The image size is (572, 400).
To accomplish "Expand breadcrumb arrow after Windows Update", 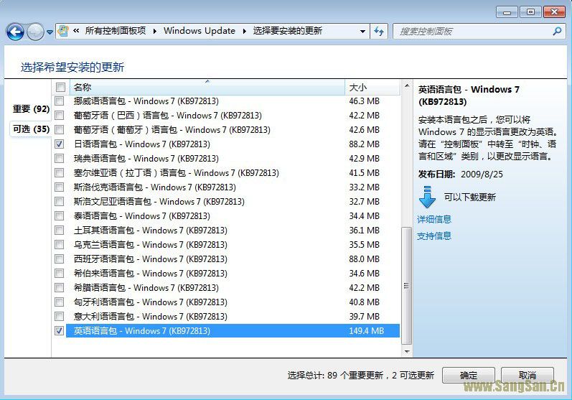I will (x=244, y=31).
